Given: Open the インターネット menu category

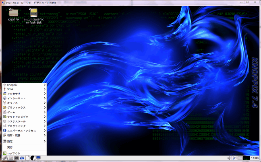Looking at the screenshot, I should pos(24,98).
